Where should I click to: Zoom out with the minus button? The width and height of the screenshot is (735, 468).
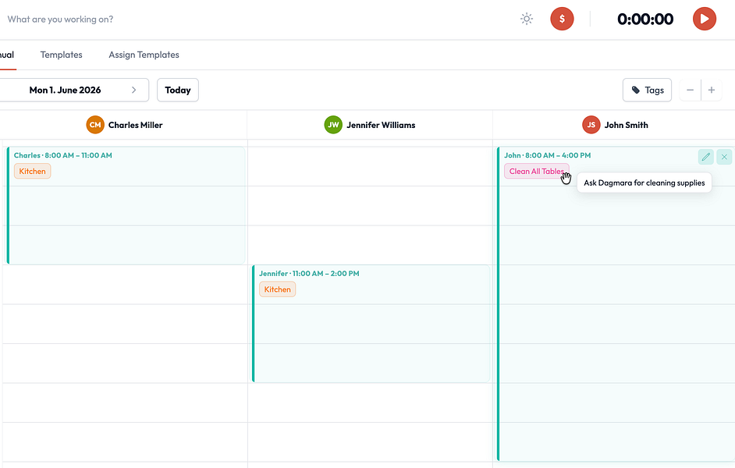coord(690,90)
